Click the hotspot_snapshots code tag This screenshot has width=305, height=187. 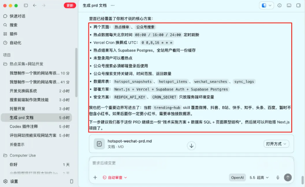tap(133, 81)
